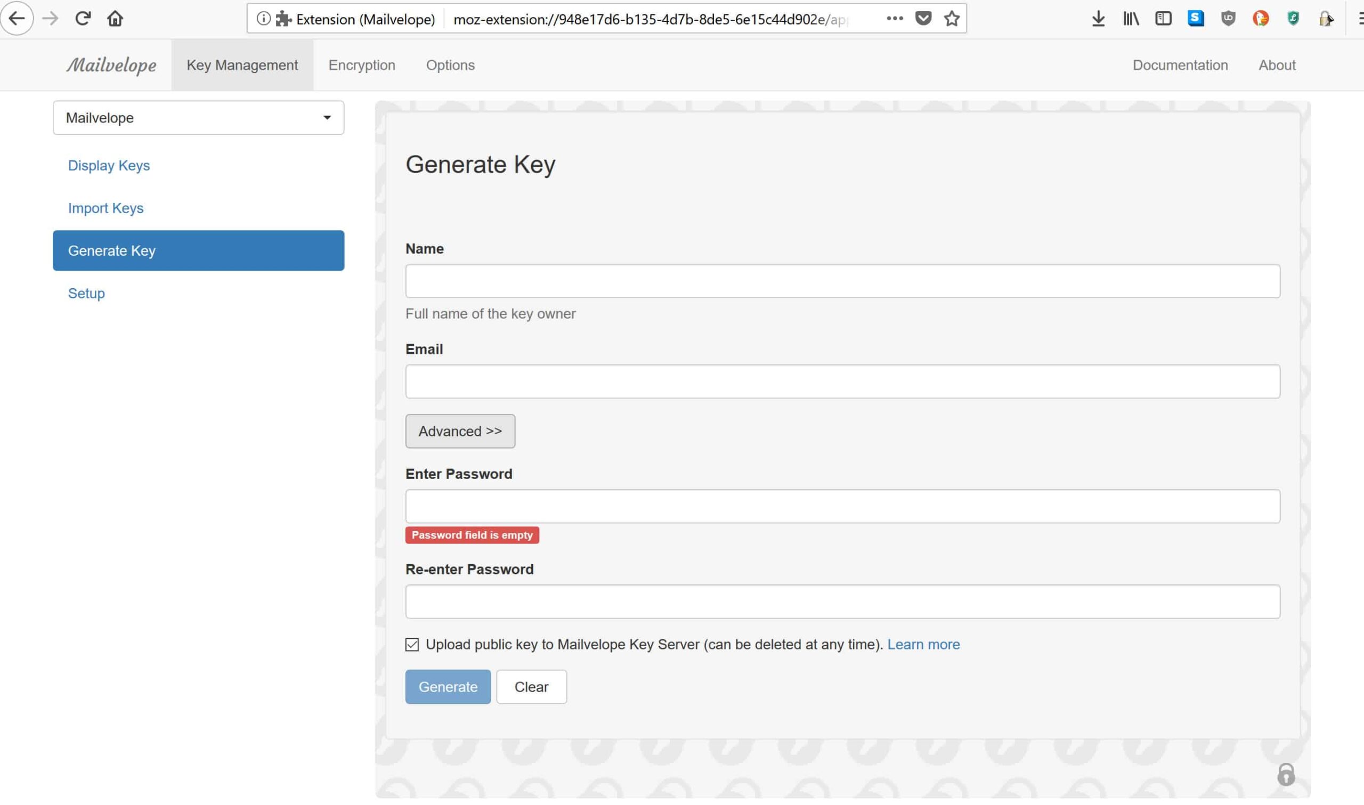Click the 'Password field is empty' warning label
The height and width of the screenshot is (805, 1364).
tap(473, 535)
